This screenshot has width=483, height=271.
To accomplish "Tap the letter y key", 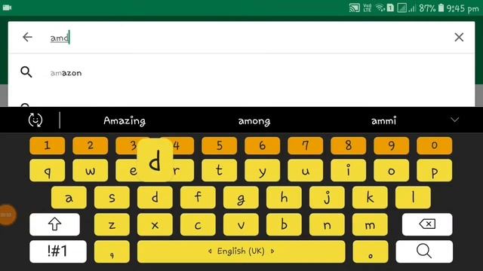I will point(262,170).
